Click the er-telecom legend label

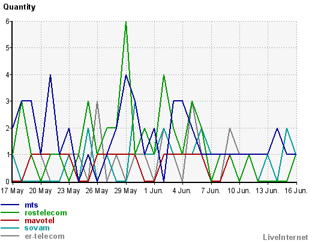44,236
